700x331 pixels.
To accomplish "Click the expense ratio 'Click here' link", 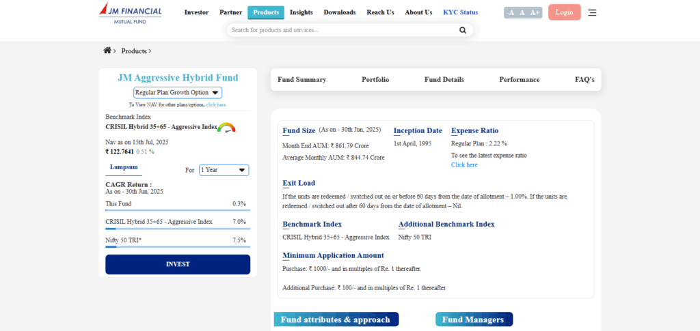I will point(464,165).
